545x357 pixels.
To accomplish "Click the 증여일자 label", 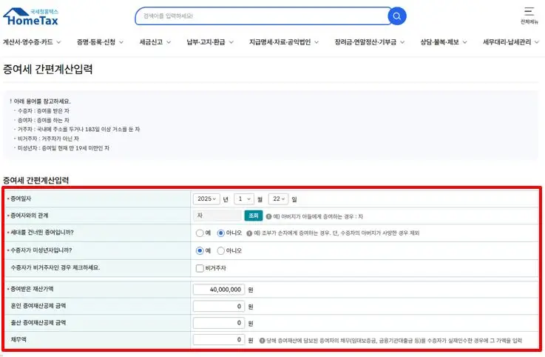I will point(21,198).
